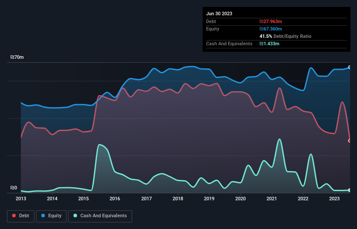Click the ₪0 y-axis label
This screenshot has width=357, height=229.
[x=13, y=188]
